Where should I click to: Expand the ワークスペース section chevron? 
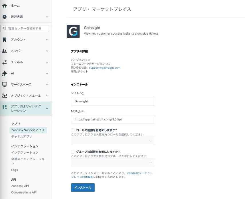tap(47, 85)
